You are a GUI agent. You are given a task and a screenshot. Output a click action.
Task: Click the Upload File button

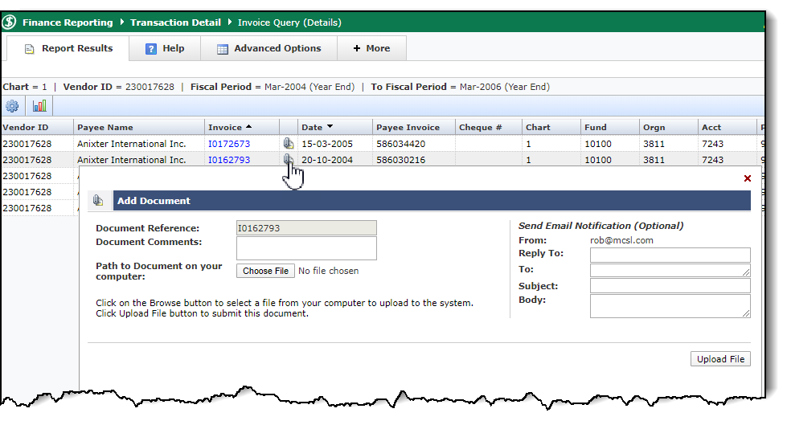coord(720,359)
